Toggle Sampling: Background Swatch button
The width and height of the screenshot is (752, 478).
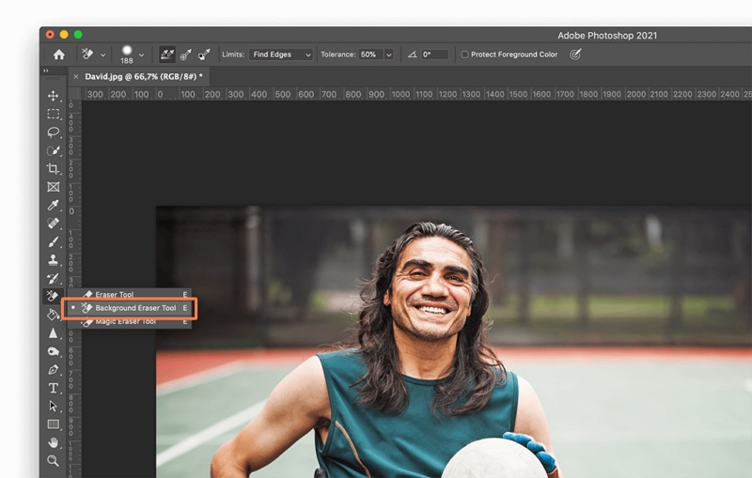pyautogui.click(x=204, y=54)
